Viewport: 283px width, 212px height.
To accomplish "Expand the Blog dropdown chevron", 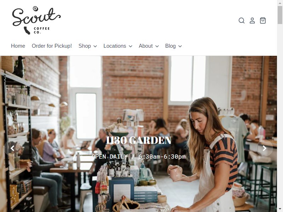I will click(x=180, y=46).
